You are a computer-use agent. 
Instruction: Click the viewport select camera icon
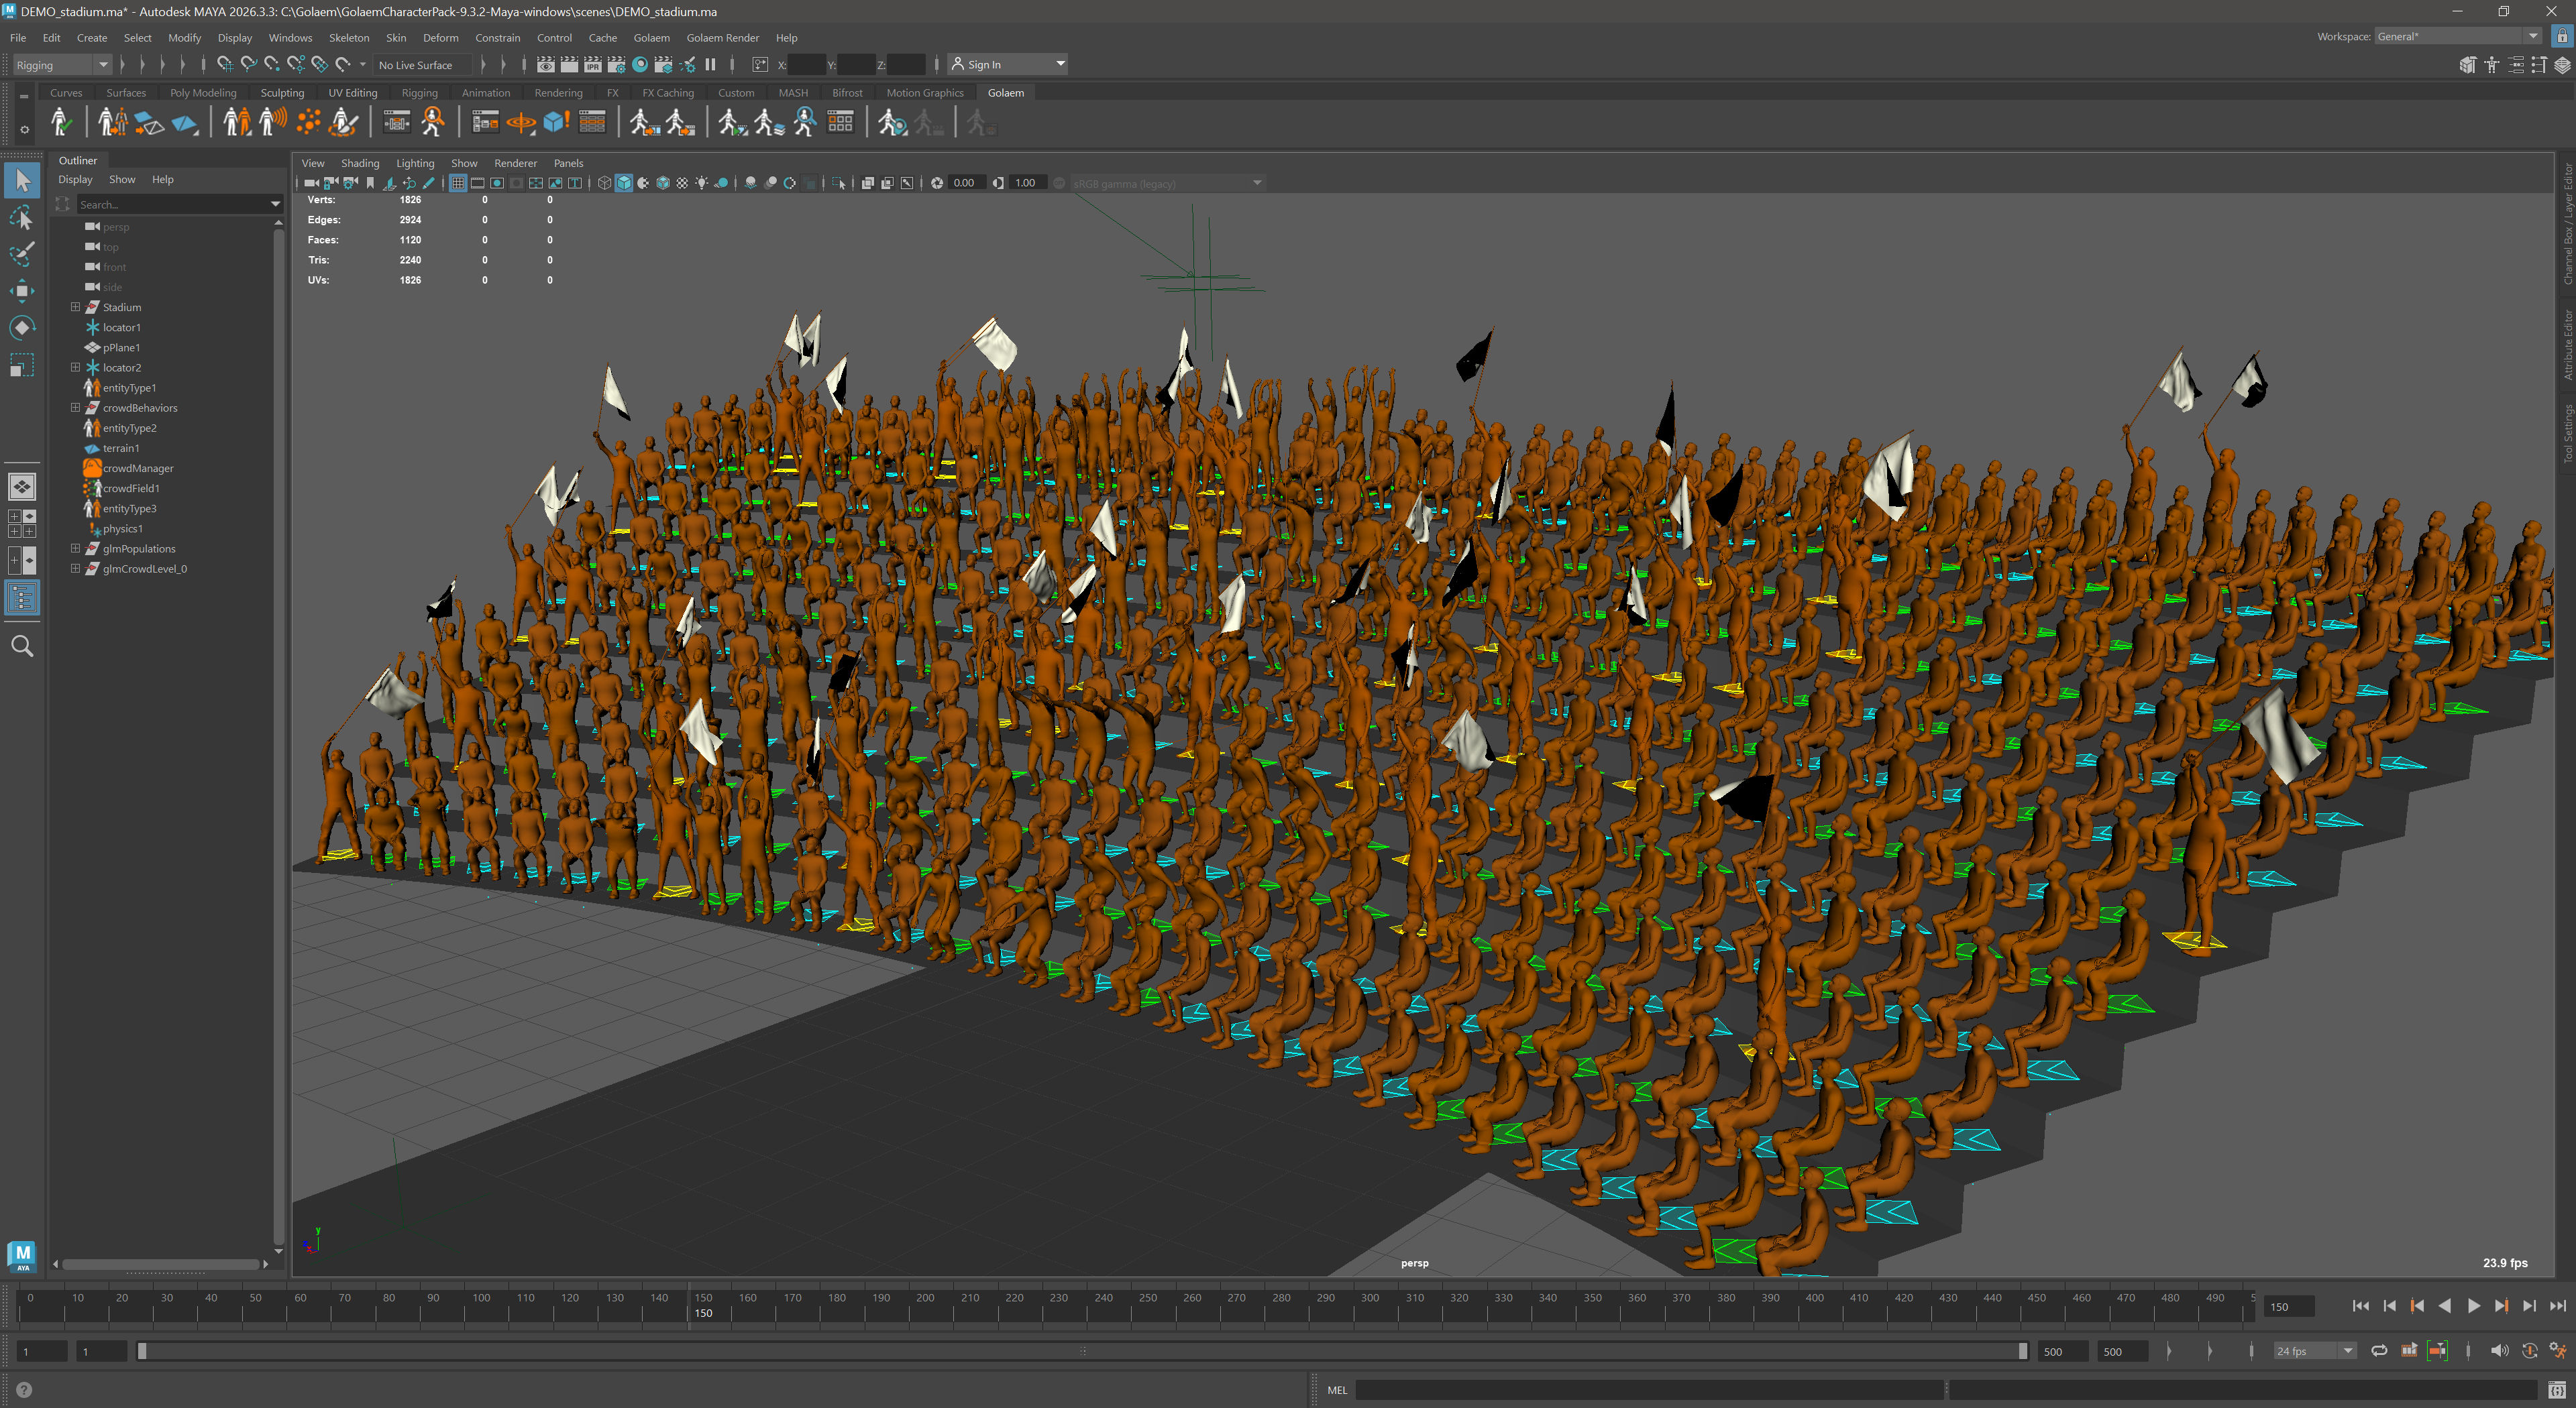(x=311, y=183)
